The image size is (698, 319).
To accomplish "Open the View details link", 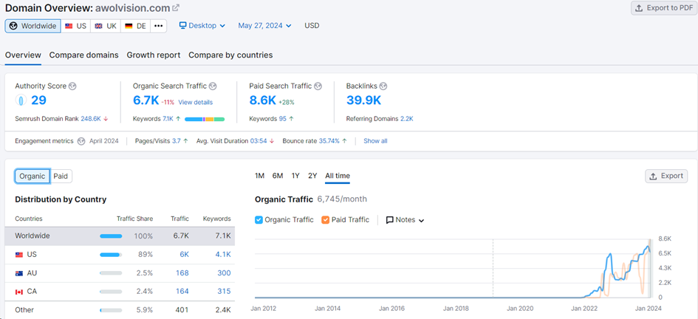I will (195, 102).
